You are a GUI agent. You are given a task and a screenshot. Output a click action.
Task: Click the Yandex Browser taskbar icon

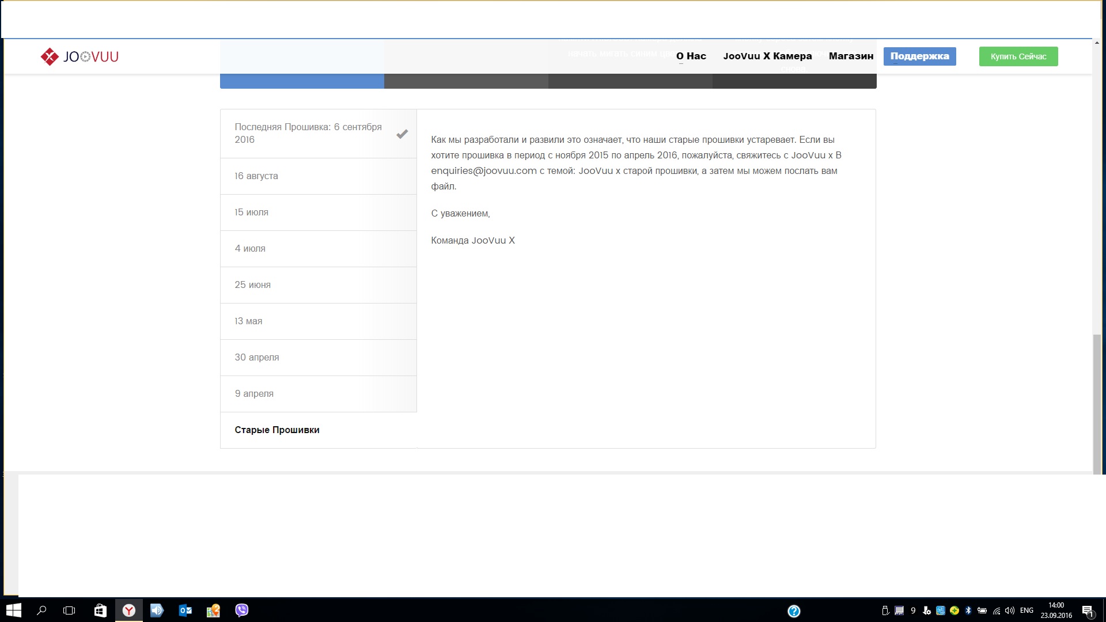(x=129, y=610)
